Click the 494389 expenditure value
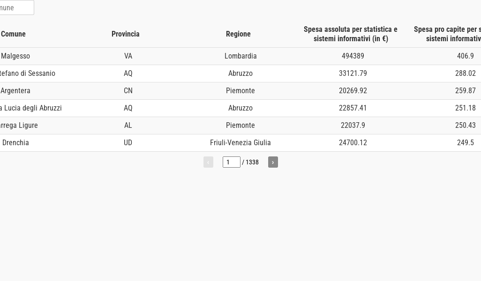This screenshot has width=481, height=281. tap(353, 56)
